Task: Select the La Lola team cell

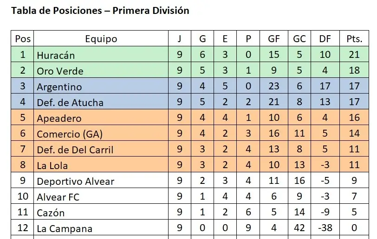Action: point(52,165)
